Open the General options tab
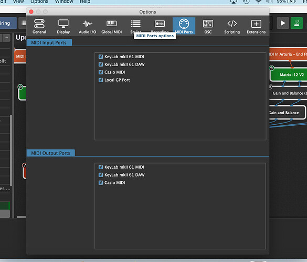This screenshot has width=307, height=262. coord(39,26)
